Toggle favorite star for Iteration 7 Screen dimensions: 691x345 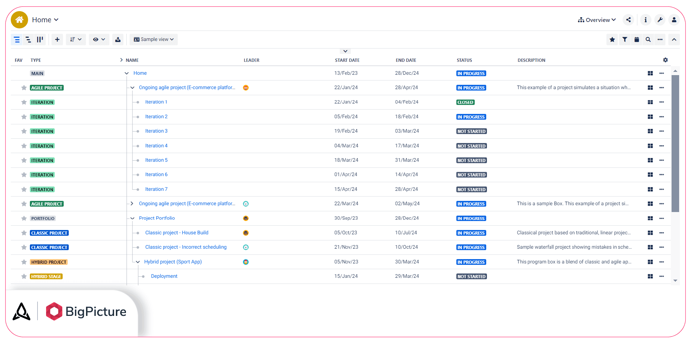point(24,189)
